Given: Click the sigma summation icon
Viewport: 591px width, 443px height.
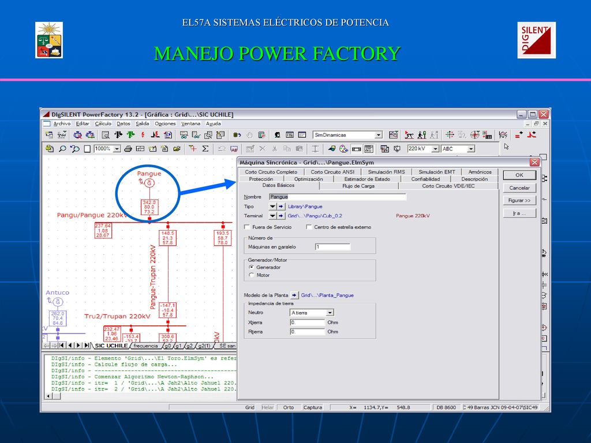Looking at the screenshot, I should click(x=205, y=149).
